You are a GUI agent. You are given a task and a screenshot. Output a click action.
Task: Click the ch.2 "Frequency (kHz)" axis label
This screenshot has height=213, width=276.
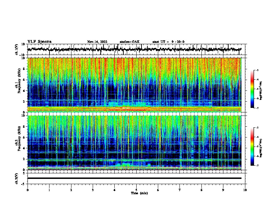[20, 139]
